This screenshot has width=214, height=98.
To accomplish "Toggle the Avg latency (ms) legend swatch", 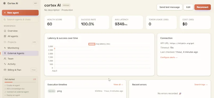I will (92, 44).
